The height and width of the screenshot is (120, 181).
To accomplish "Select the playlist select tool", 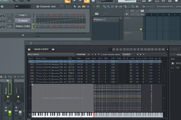I will tap(129, 6).
